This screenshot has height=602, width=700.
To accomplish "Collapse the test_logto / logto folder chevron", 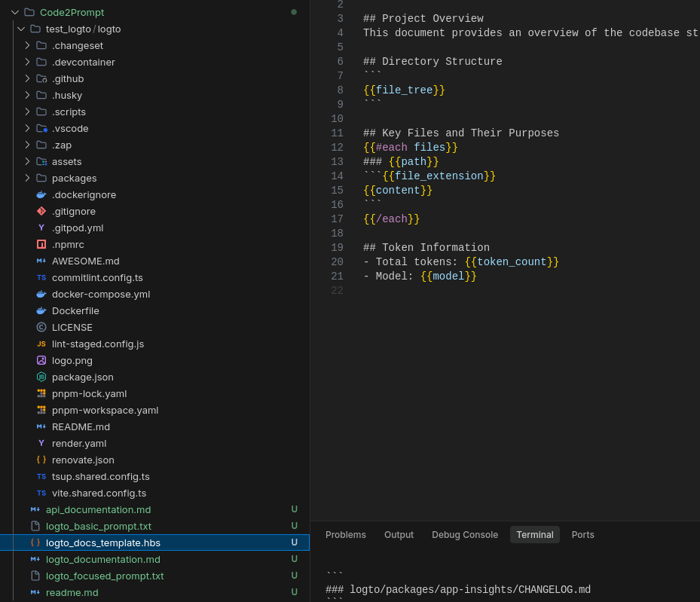I will [x=21, y=29].
